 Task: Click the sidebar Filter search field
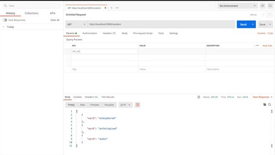(x=32, y=6)
